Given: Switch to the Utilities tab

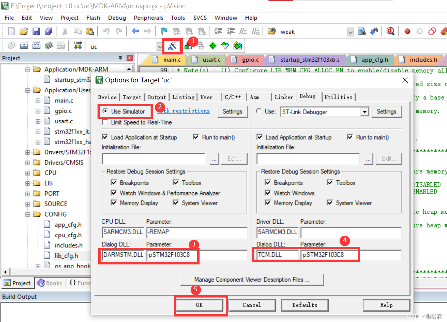Looking at the screenshot, I should [x=338, y=97].
